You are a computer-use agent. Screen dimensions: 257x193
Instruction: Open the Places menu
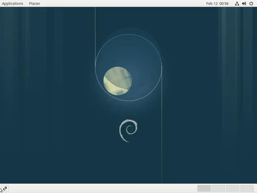(34, 4)
